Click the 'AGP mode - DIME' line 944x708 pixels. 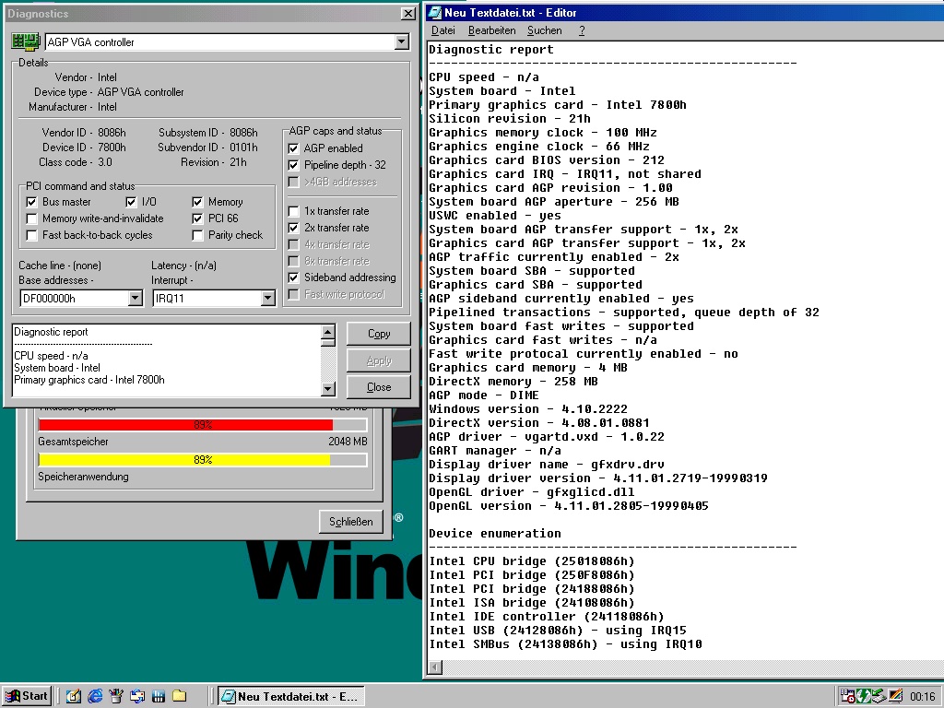point(483,395)
